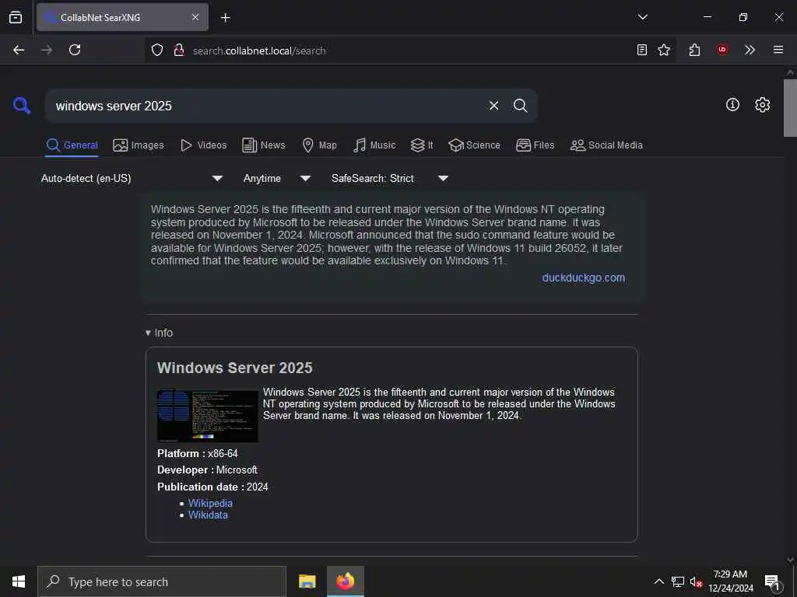Submit search with magnifier button

520,106
